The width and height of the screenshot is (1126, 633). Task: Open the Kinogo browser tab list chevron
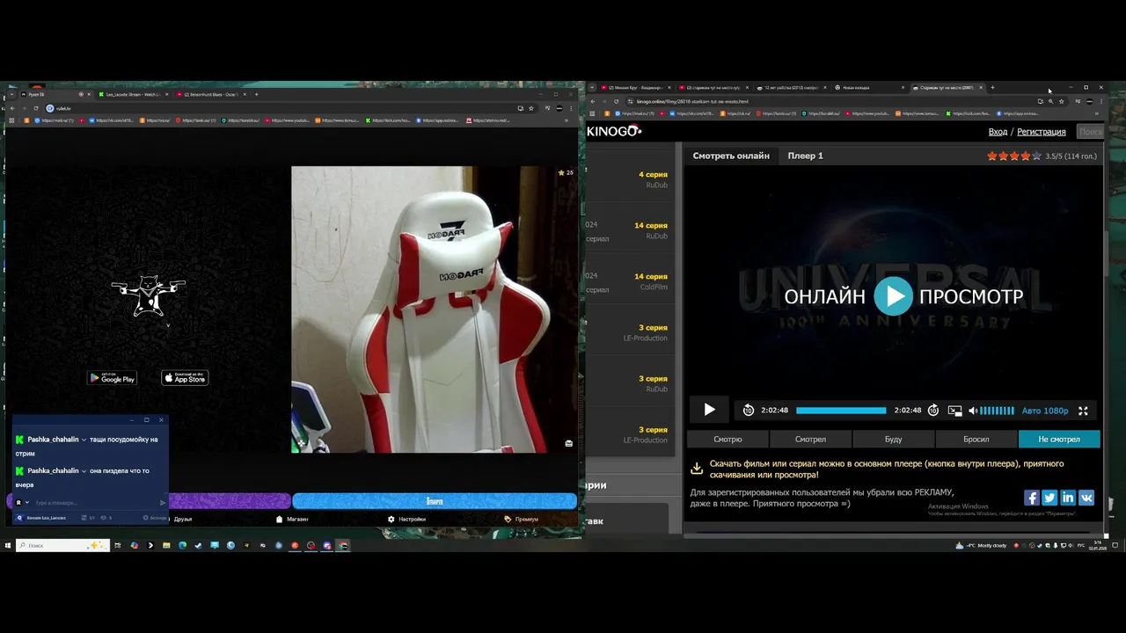click(x=592, y=88)
